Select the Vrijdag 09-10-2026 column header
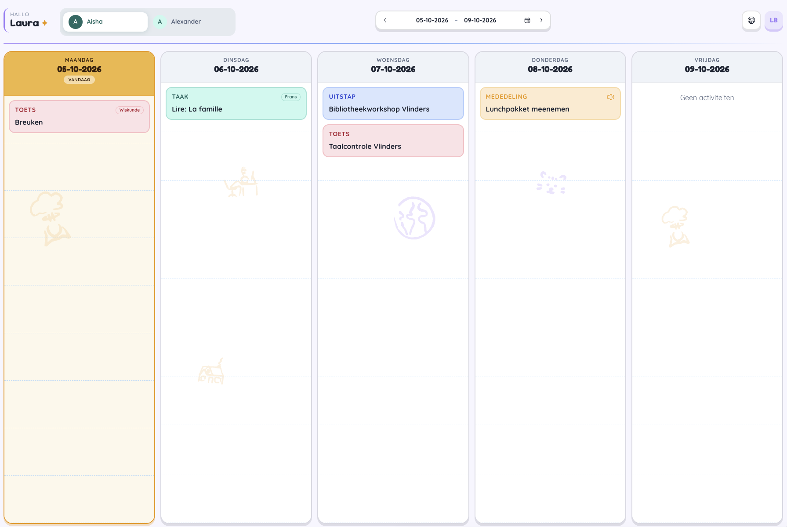787x527 pixels. click(x=707, y=67)
